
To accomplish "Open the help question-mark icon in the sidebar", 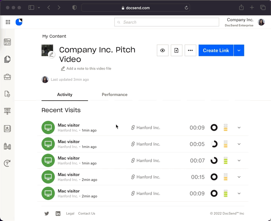I will click(7, 163).
